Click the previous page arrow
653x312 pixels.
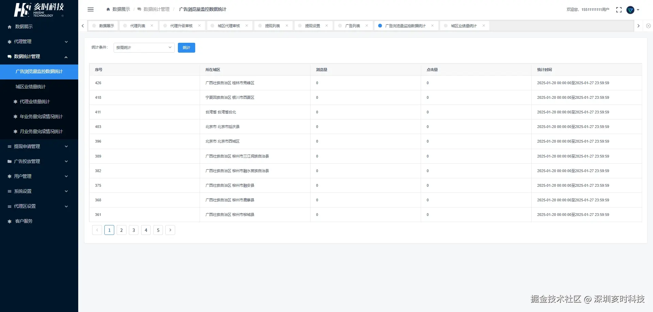[97, 230]
